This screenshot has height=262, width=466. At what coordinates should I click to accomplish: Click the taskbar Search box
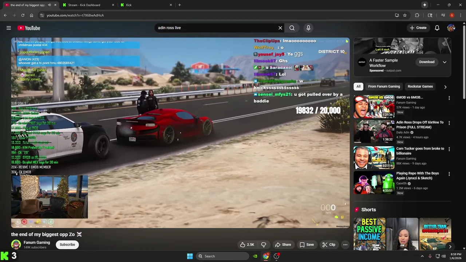point(222,256)
